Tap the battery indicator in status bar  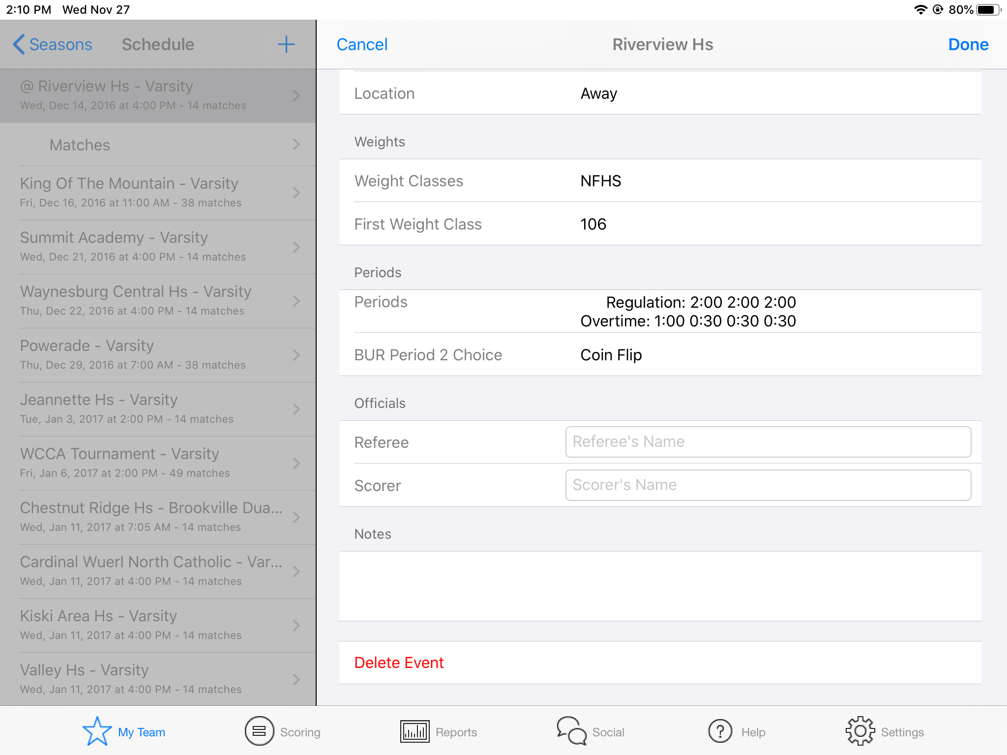coord(989,10)
